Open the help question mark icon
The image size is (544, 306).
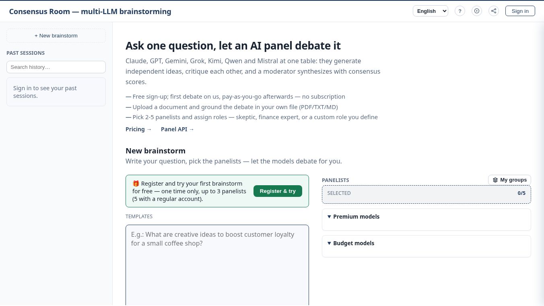[460, 11]
